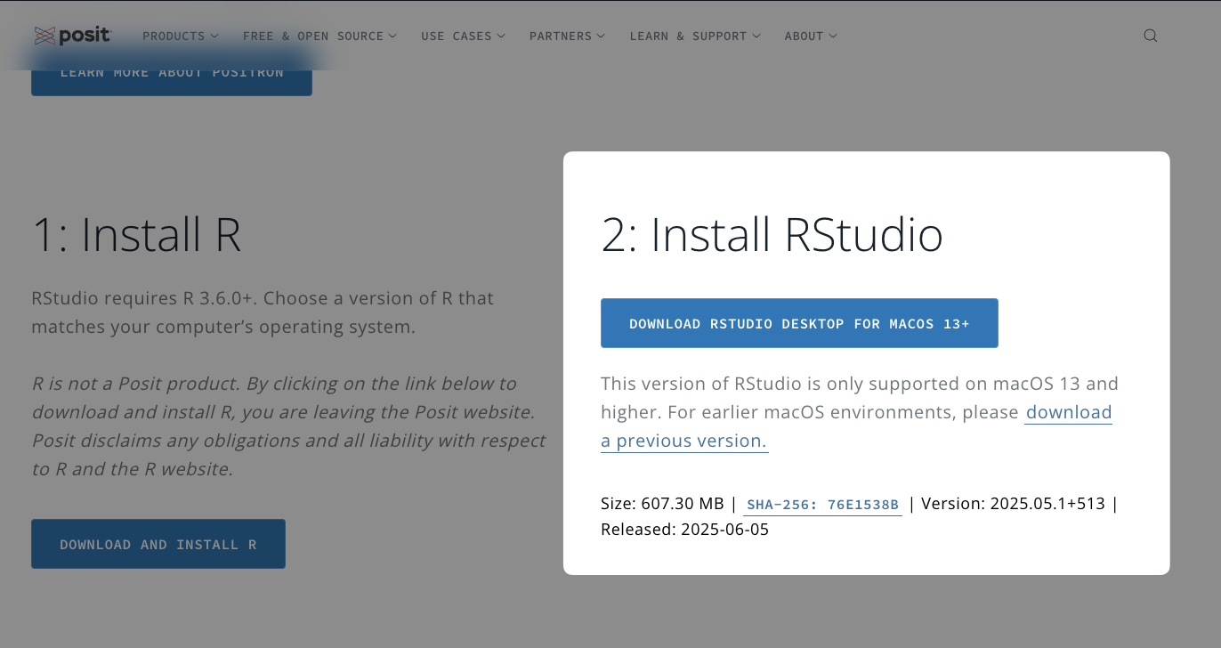1221x648 pixels.
Task: Click the "RStudio requires R 3.6.0+" paragraph
Action: point(262,312)
